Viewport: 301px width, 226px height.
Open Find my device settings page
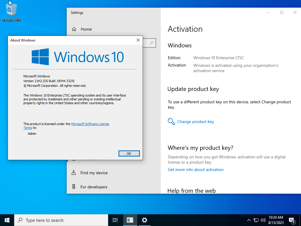(x=94, y=173)
